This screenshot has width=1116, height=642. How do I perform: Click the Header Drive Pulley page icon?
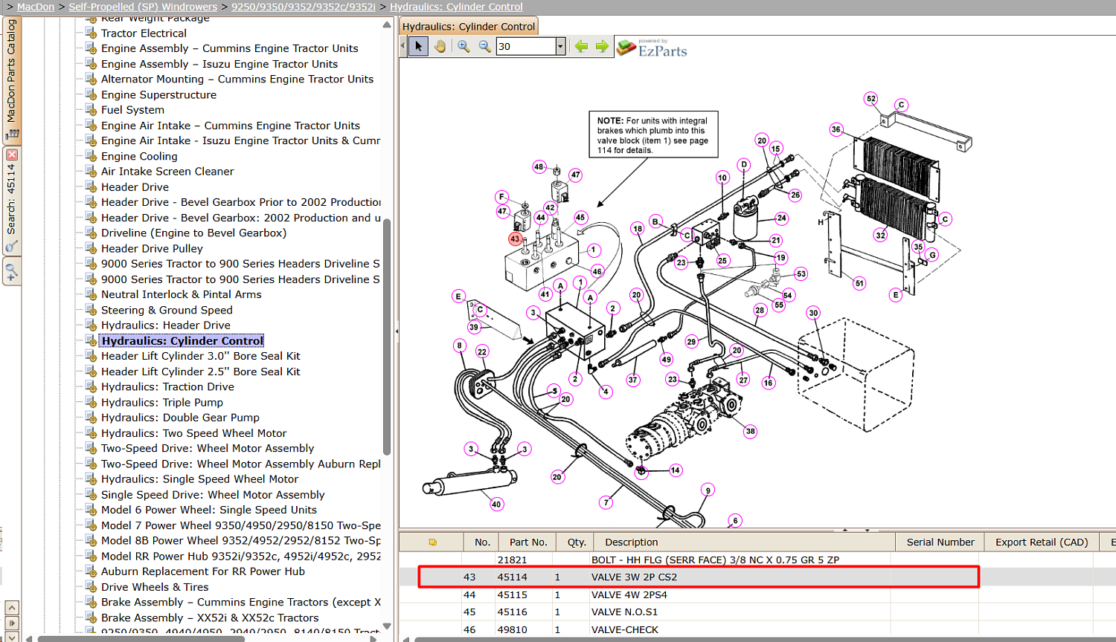(x=91, y=248)
